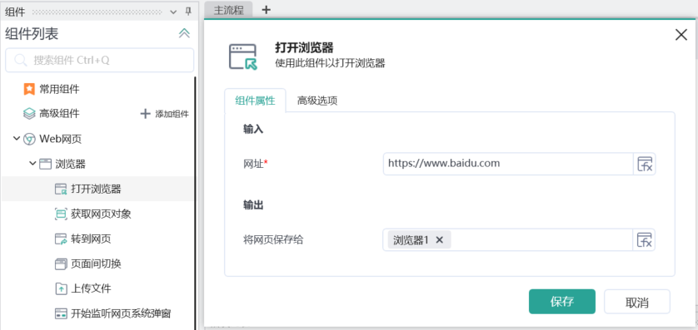This screenshot has width=698, height=330.
Task: Click the 浏览器 tree label
Action: (70, 165)
